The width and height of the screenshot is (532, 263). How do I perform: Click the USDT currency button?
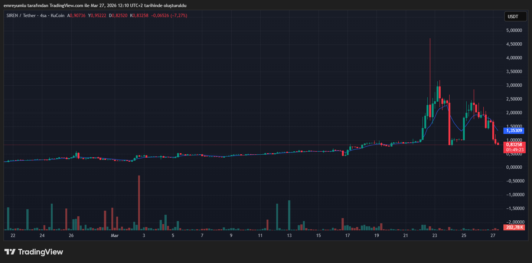coord(515,16)
